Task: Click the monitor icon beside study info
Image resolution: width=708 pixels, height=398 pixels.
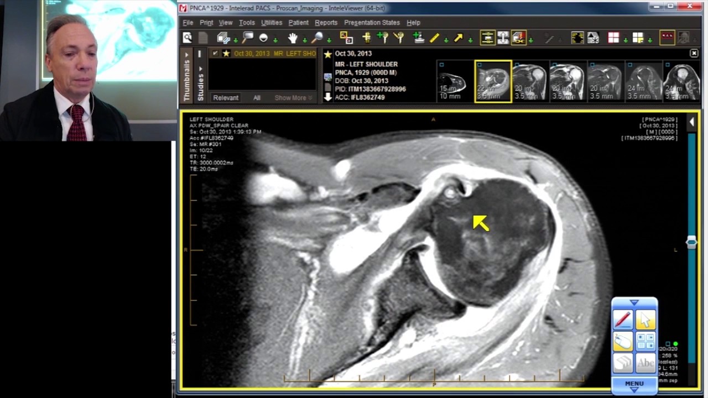Action: click(x=327, y=76)
